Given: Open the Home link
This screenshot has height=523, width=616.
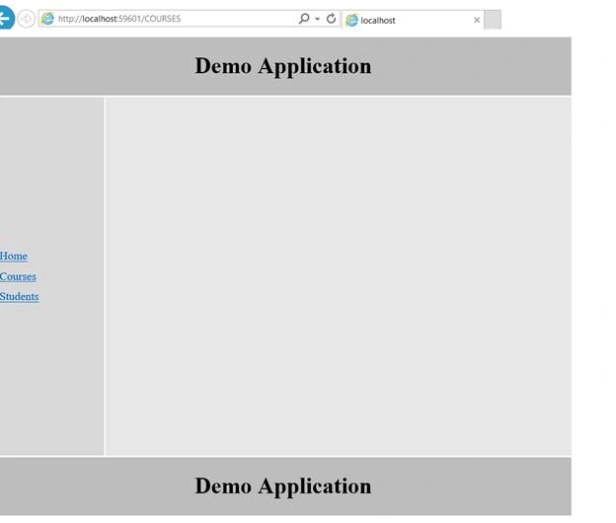Looking at the screenshot, I should point(14,256).
